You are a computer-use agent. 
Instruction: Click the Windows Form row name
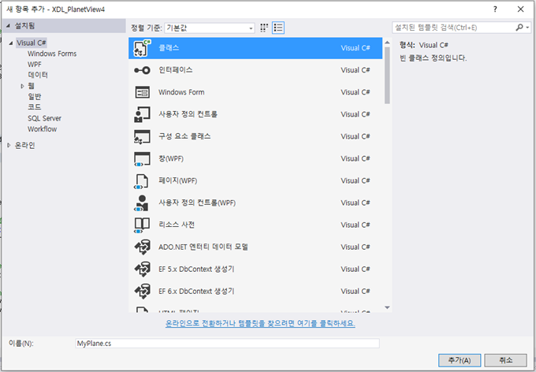point(181,92)
